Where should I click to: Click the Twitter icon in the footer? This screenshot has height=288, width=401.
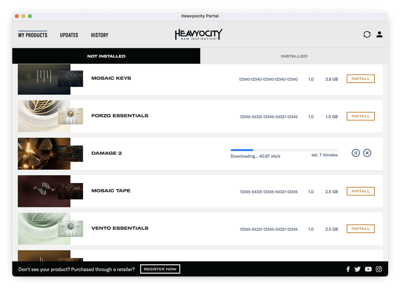click(357, 269)
